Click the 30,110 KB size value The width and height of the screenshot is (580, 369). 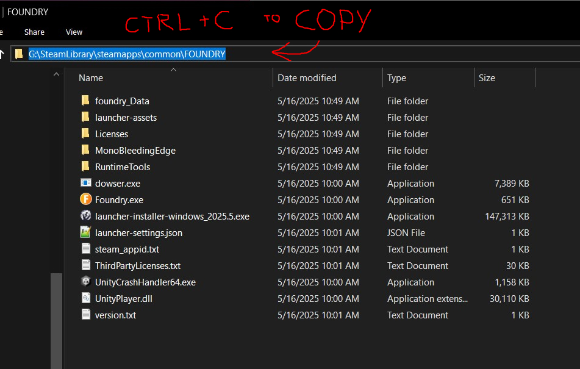(x=509, y=299)
